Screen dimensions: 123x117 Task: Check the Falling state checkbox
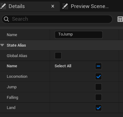[98, 97]
